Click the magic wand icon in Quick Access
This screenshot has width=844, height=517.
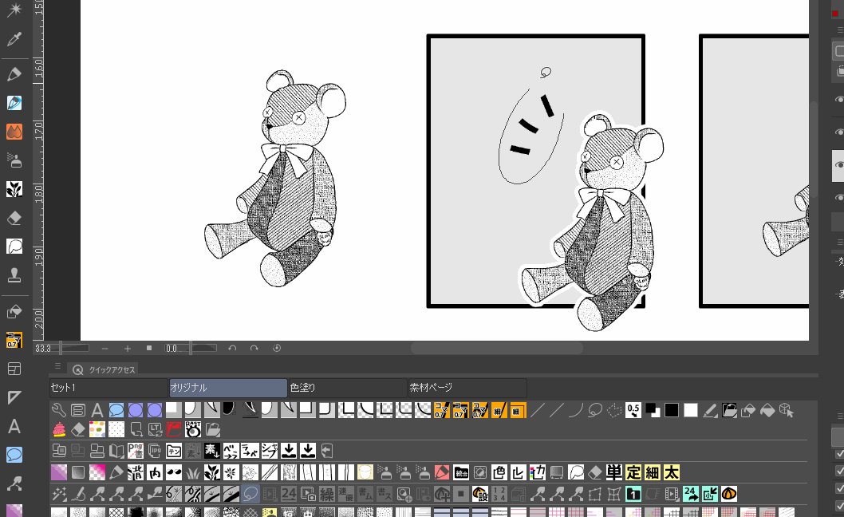[59, 494]
